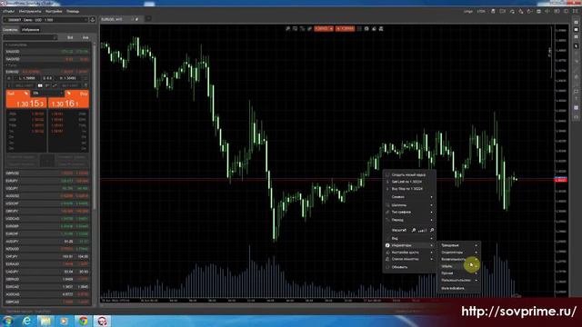Image resolution: width=582 pixels, height=327 pixels.
Task: Launch Internet Explorer from taskbar
Action: point(27,321)
